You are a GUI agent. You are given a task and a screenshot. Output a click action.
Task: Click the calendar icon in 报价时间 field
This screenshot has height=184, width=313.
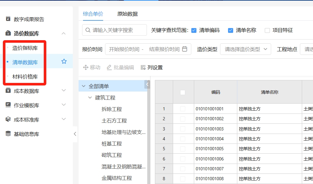185,49
